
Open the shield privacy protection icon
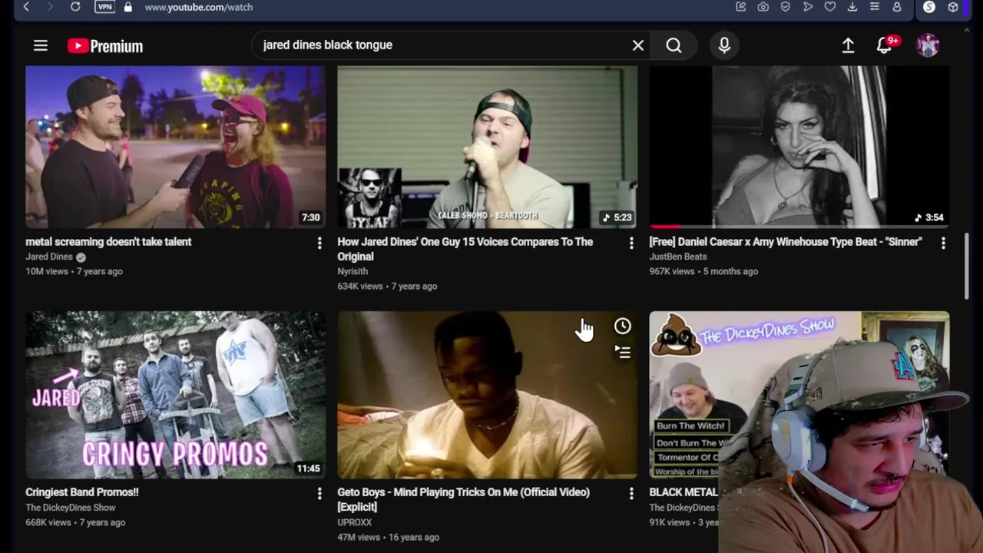785,7
